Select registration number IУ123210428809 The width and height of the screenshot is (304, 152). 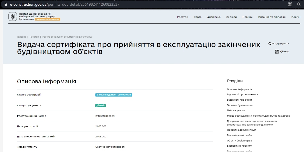(x=105, y=116)
